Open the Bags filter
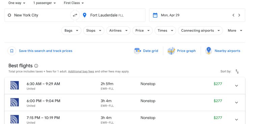 click(71, 31)
